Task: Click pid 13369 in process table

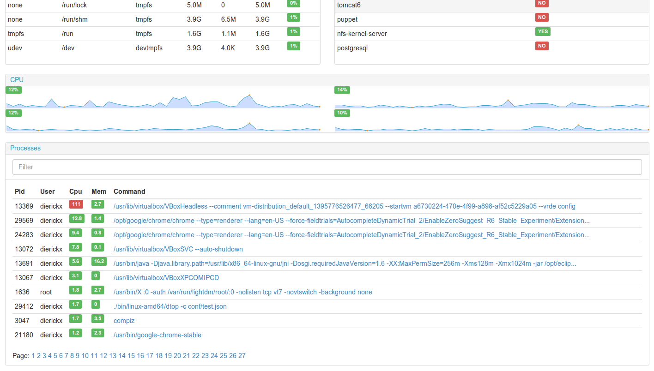Action: click(x=24, y=206)
